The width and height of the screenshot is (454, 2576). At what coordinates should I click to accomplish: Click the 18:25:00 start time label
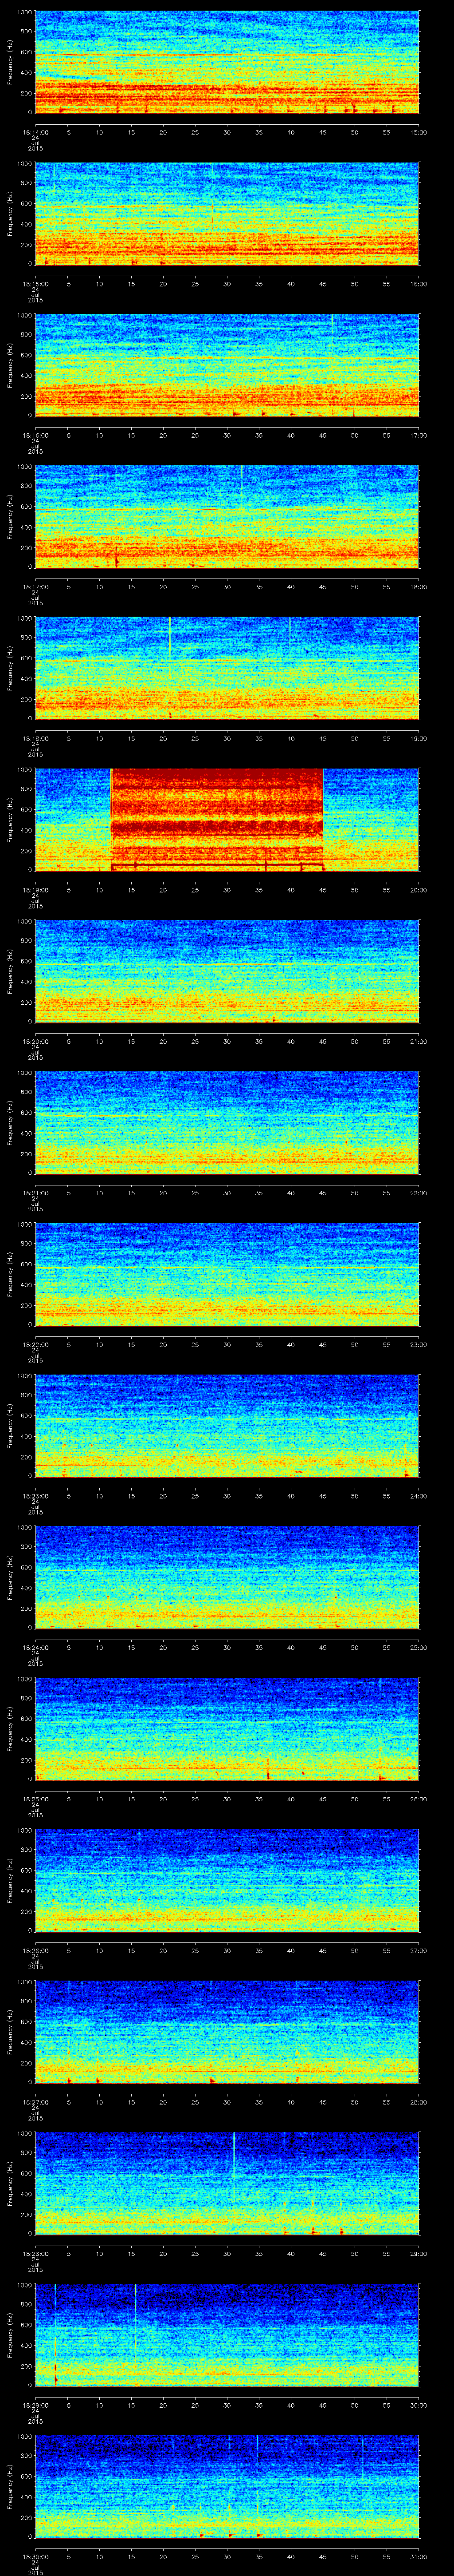click(35, 1799)
